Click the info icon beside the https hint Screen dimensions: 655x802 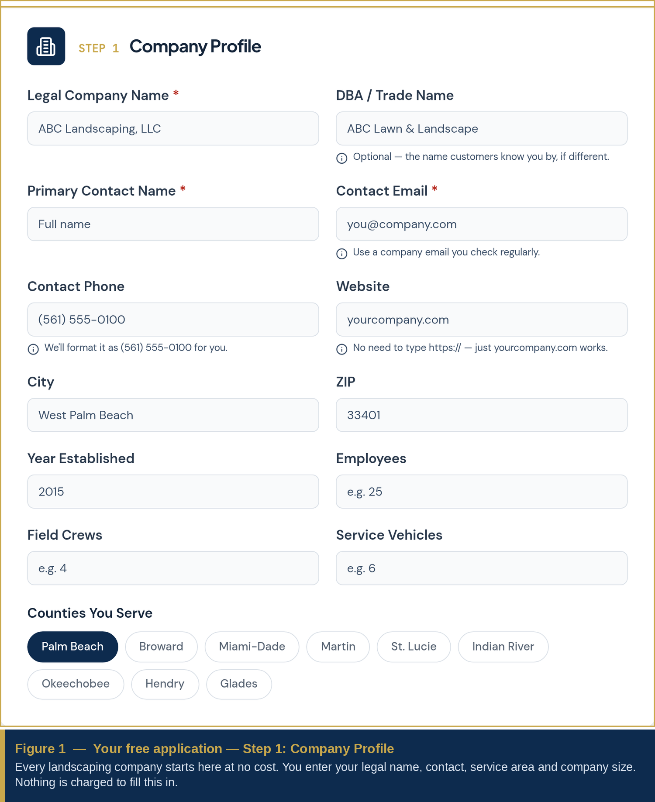click(x=342, y=349)
